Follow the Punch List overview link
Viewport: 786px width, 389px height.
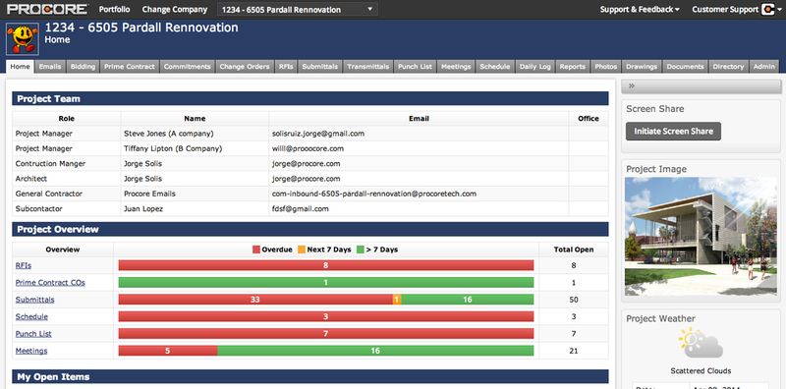tap(33, 334)
